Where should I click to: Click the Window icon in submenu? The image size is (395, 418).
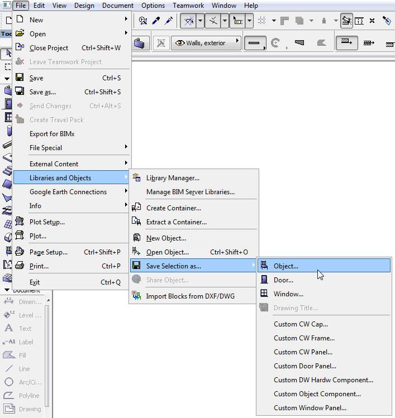(264, 294)
